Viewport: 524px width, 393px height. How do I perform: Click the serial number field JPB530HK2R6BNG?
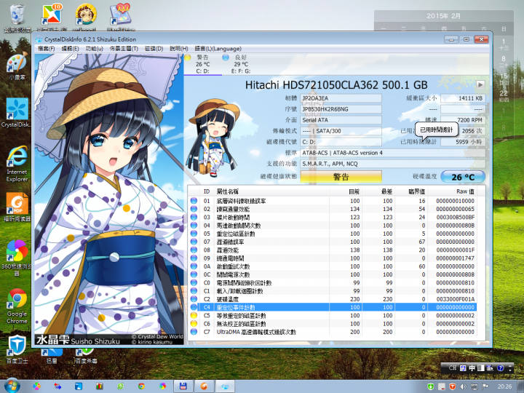coord(341,109)
